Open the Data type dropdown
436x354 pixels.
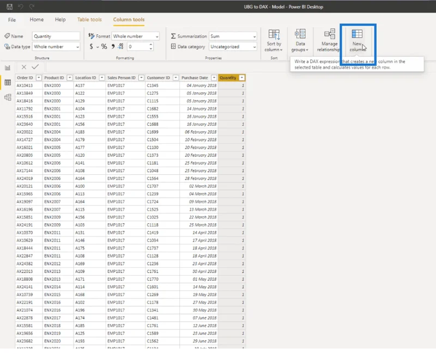pyautogui.click(x=56, y=47)
